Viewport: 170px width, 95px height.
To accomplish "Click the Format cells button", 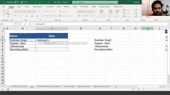I will [x=127, y=16].
